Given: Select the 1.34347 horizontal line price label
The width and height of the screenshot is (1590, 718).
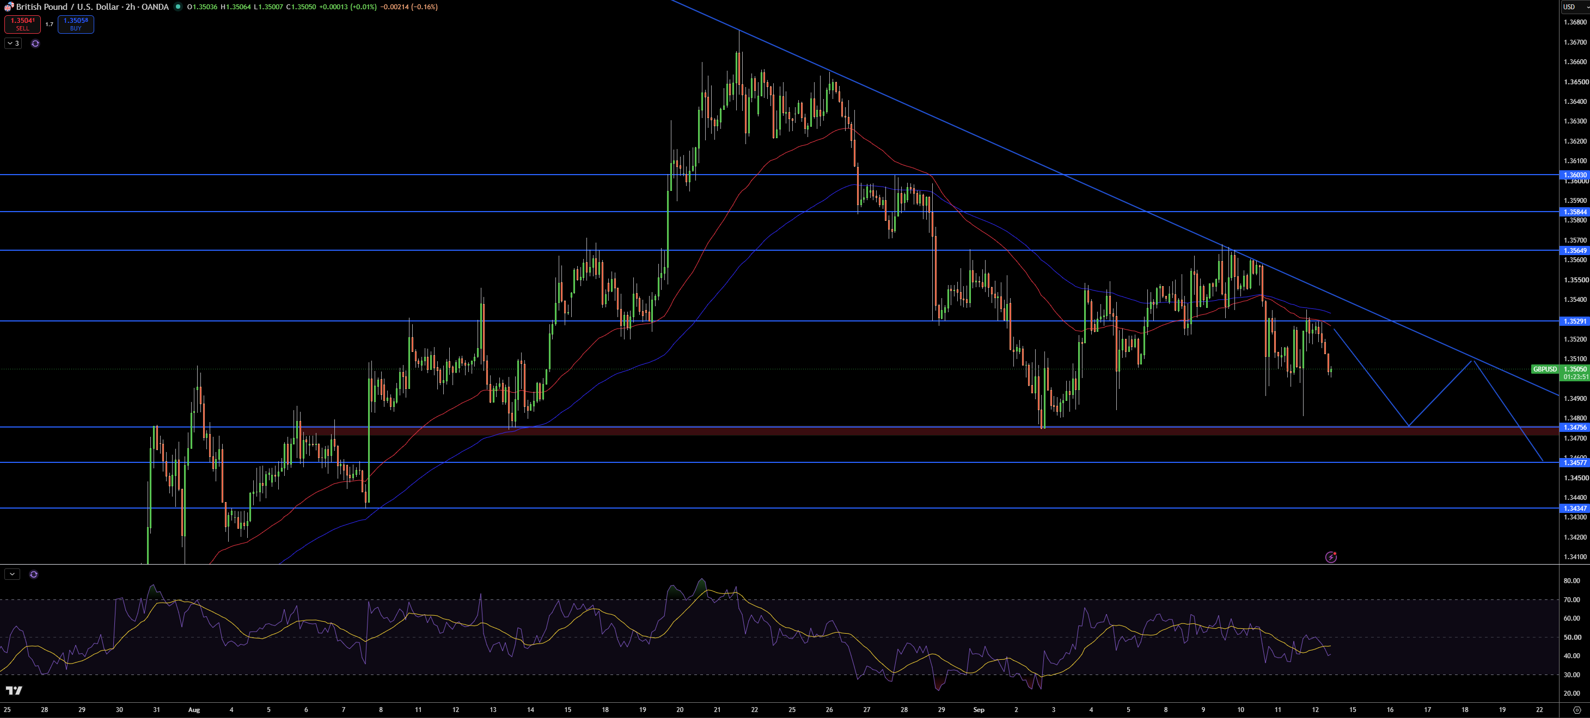Looking at the screenshot, I should click(1574, 509).
